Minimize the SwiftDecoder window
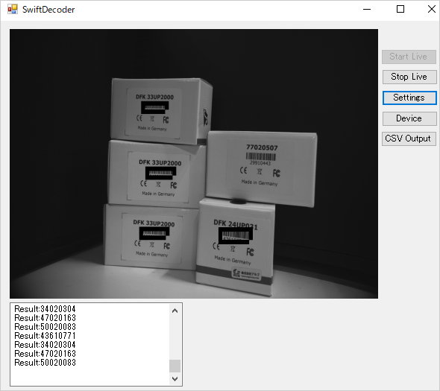Image resolution: width=440 pixels, height=391 pixels. (x=367, y=9)
